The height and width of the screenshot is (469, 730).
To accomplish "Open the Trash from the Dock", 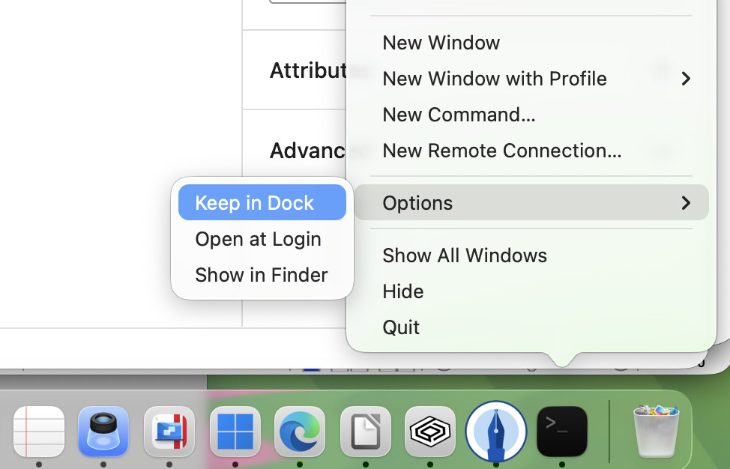I will coord(656,432).
